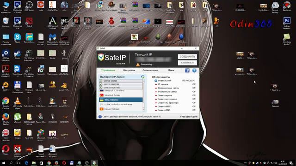The width and height of the screenshot is (296, 166).
Task: Expand the United Kingdom server group
Action: click(x=121, y=84)
